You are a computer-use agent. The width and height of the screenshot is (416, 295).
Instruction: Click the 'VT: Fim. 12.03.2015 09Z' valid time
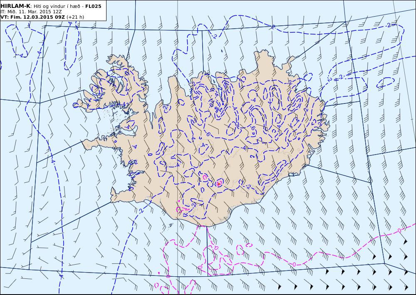click(32, 17)
